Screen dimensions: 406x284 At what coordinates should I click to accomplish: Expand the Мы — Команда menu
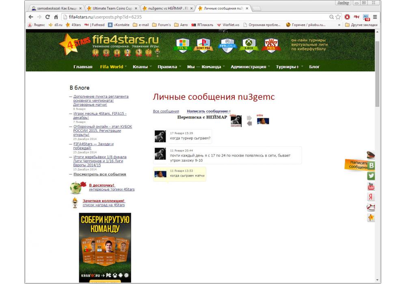click(206, 67)
